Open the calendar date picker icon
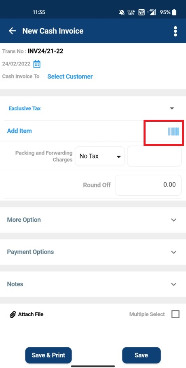186x368 pixels. [x=37, y=64]
